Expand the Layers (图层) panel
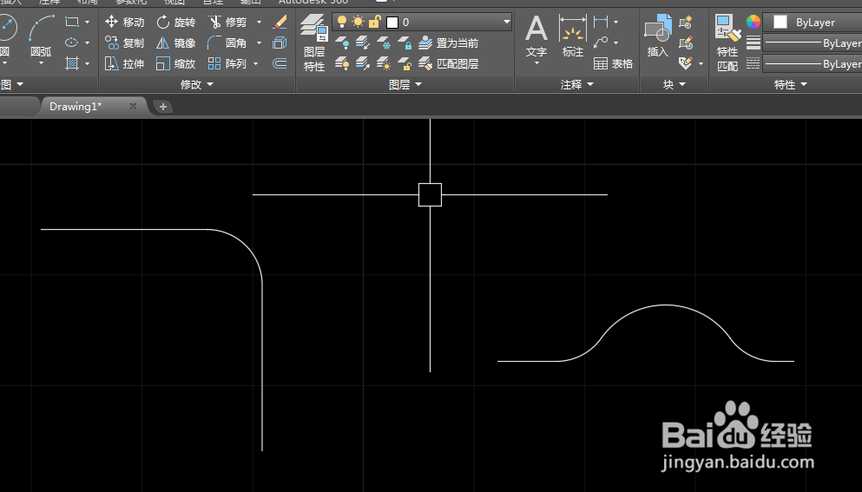The width and height of the screenshot is (862, 492). pyautogui.click(x=405, y=85)
